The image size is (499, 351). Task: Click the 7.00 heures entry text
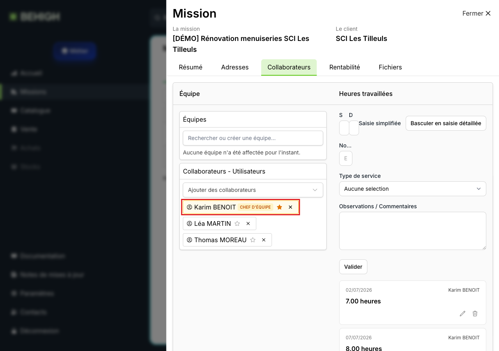coord(363,301)
